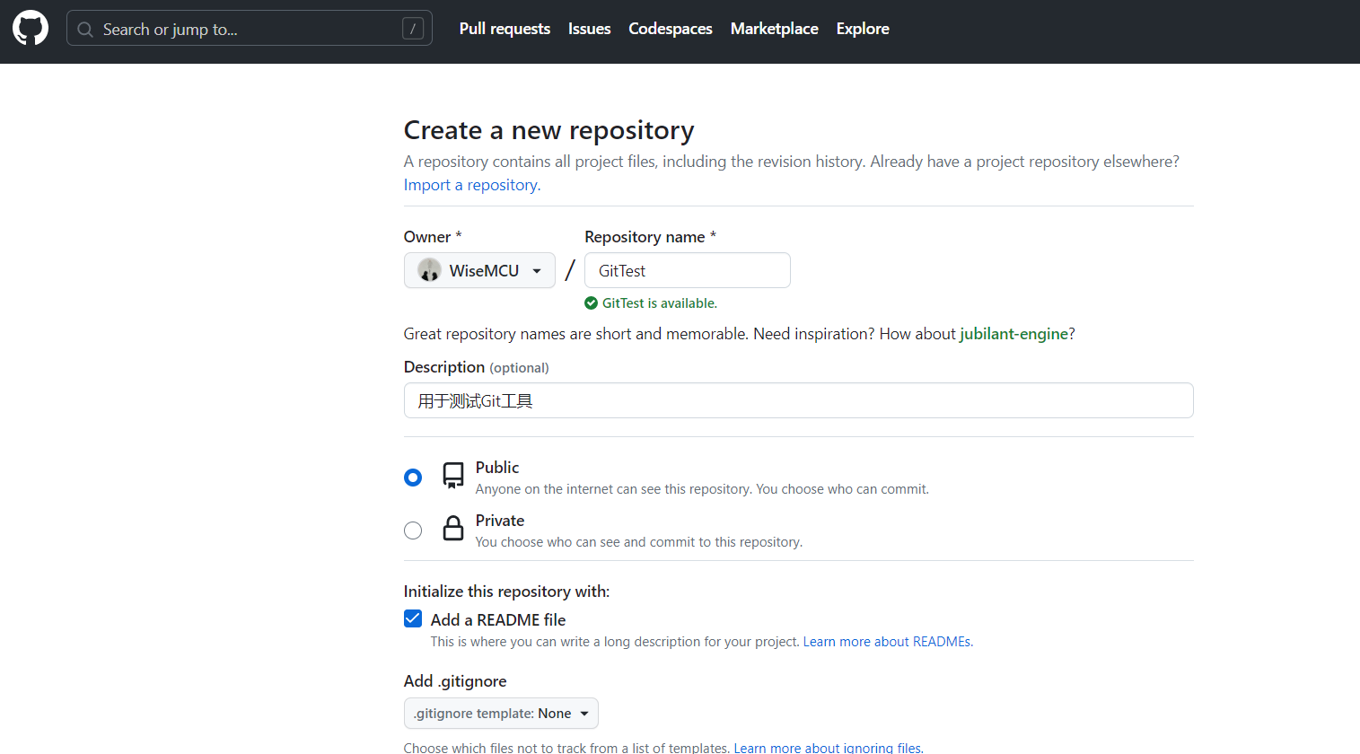Click the WiseMCU avatar image
Viewport: 1360px width, 754px height.
(x=429, y=270)
